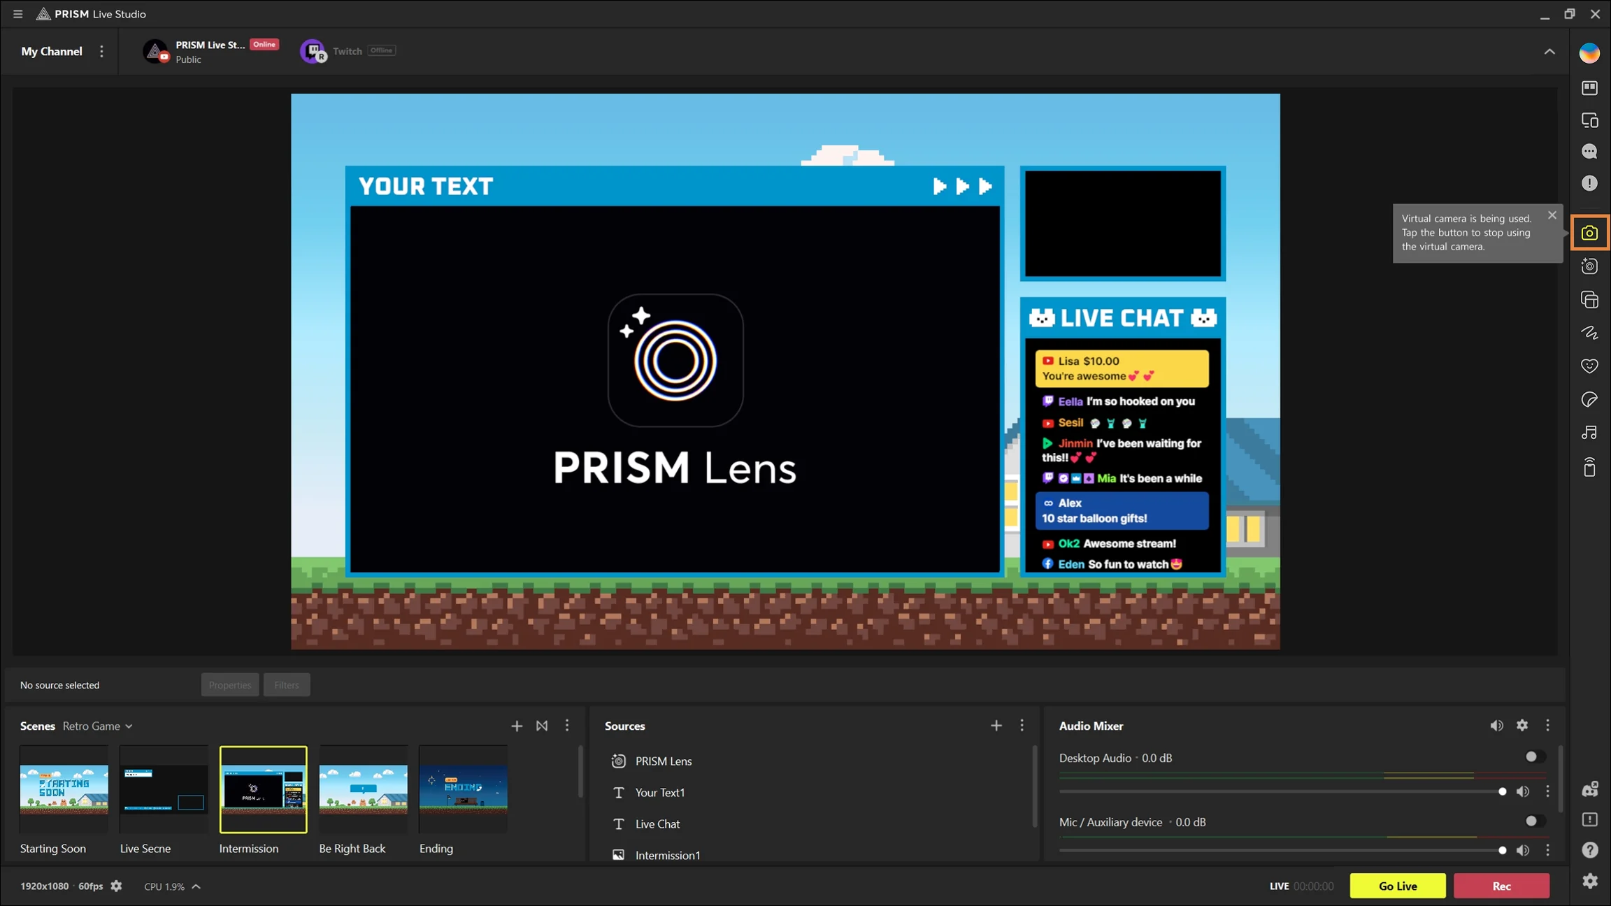Expand Retro Game scene collection dropdown
Image resolution: width=1611 pixels, height=906 pixels.
tap(98, 726)
